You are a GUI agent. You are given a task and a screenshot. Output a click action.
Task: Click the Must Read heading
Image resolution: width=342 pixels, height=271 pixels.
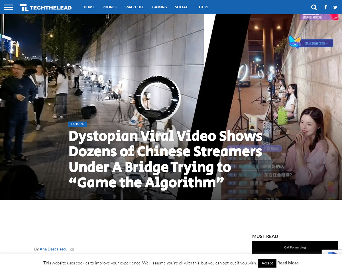tap(265, 236)
